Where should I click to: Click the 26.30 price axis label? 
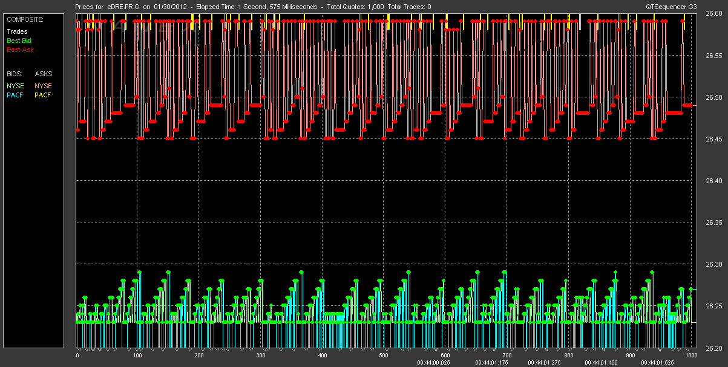715,265
